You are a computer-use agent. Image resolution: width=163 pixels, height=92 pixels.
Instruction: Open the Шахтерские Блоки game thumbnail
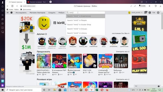tap(75, 61)
